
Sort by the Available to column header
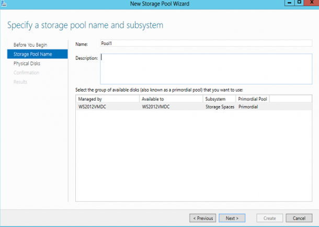tap(171, 99)
